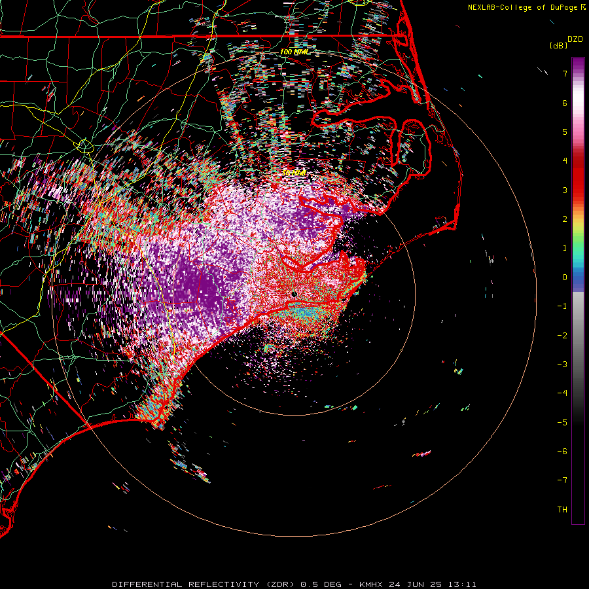Click the 3 value on the color scale
589x589 pixels.
click(565, 190)
